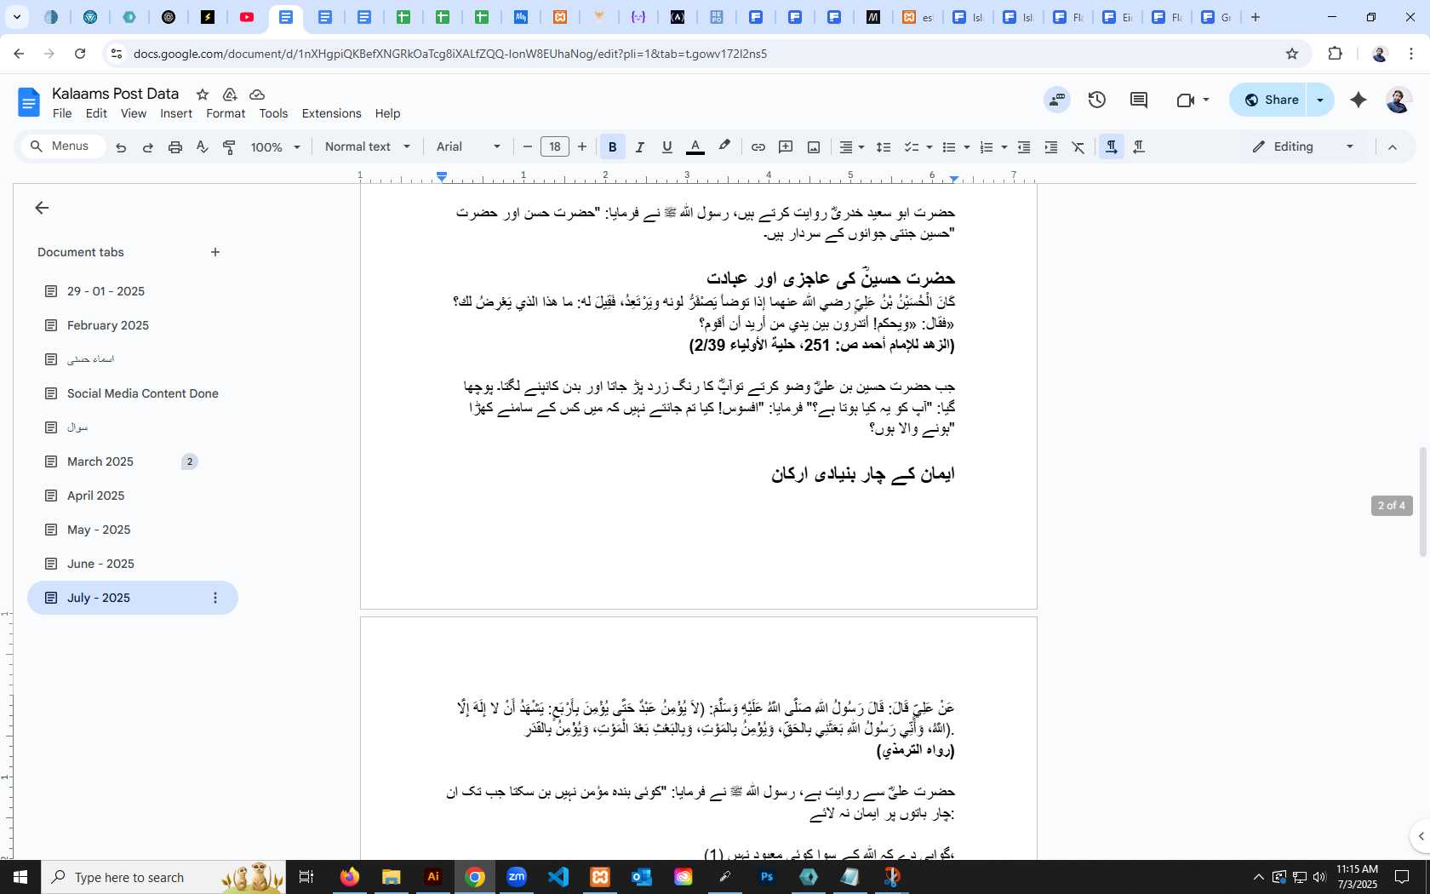This screenshot has width=1430, height=894.
Task: Collapse the toolbar menus chevron
Action: (x=1393, y=147)
